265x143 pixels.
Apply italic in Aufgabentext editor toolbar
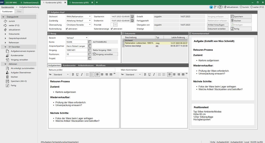[x=82, y=74]
